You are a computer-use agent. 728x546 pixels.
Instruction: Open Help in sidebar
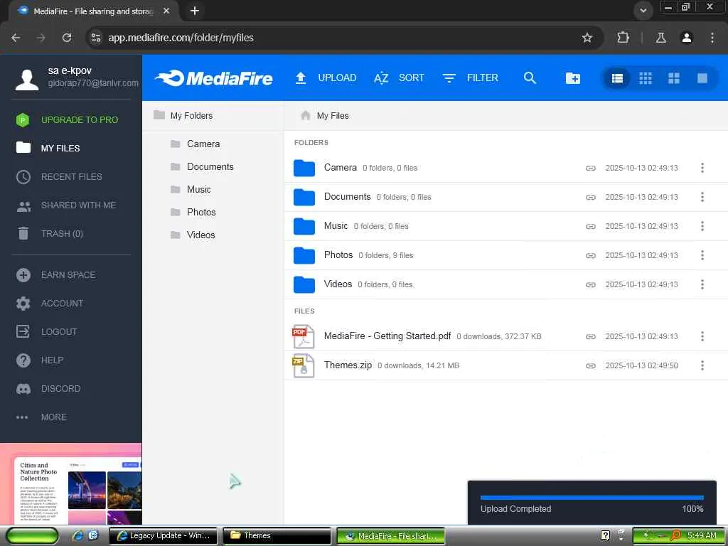40,360
